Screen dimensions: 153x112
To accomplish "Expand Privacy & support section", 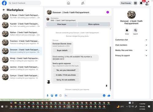I will pyautogui.click(x=131, y=56).
